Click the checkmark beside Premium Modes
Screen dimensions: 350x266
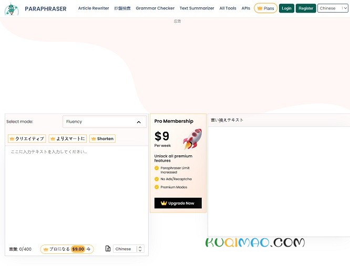point(157,187)
